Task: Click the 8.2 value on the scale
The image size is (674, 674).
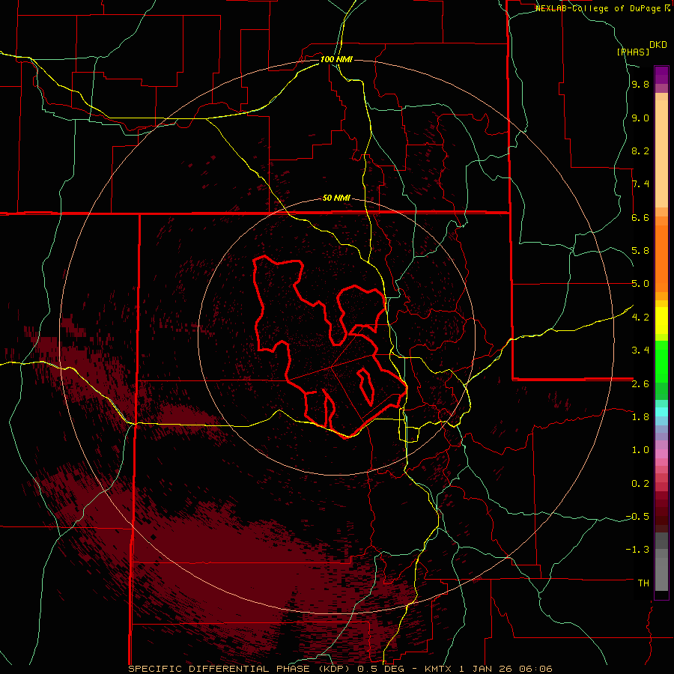Action: [x=640, y=151]
